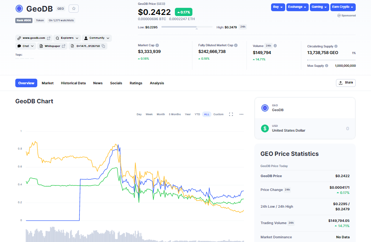
Task: Switch chart range to YTD
Action: 197,114
